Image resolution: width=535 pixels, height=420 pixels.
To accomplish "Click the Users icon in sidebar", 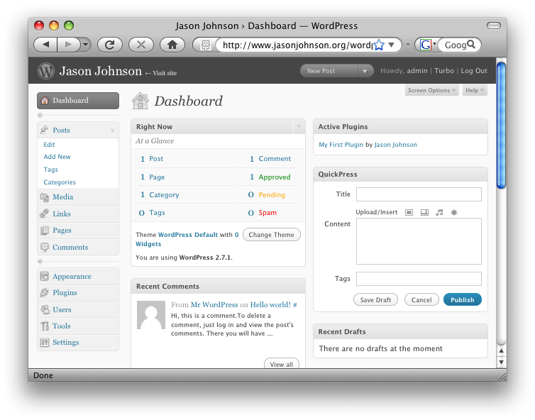I will pos(45,309).
